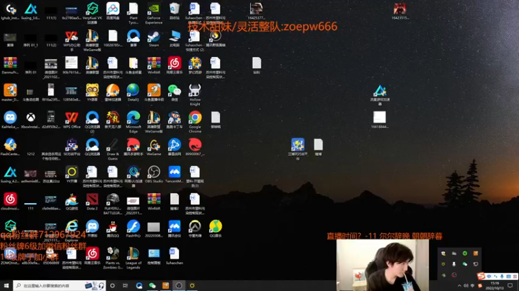Switch to OBS in the taskbar
This screenshot has height=291, width=519.
coord(179,285)
